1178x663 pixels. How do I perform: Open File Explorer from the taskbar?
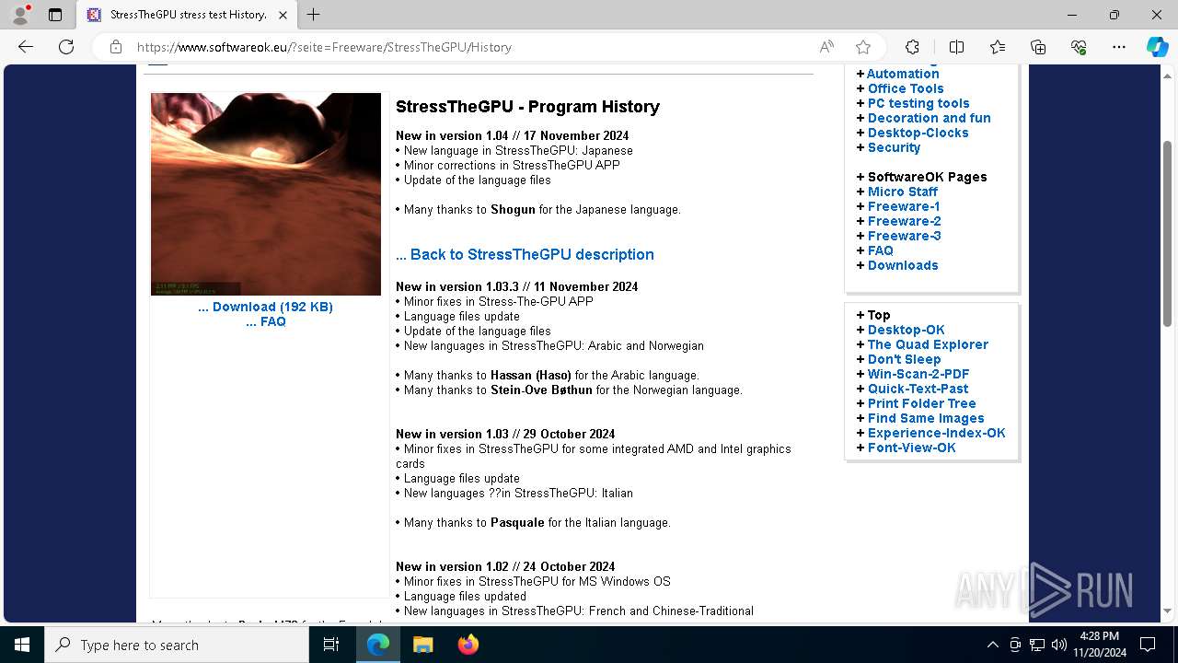422,645
